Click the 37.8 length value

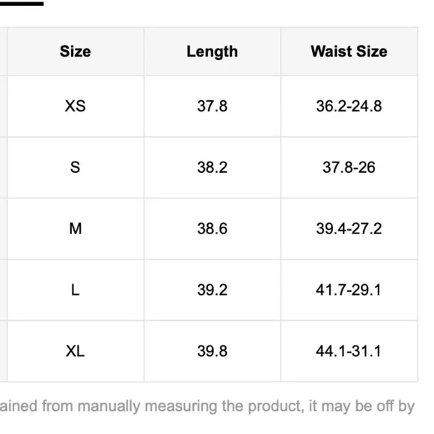213,106
